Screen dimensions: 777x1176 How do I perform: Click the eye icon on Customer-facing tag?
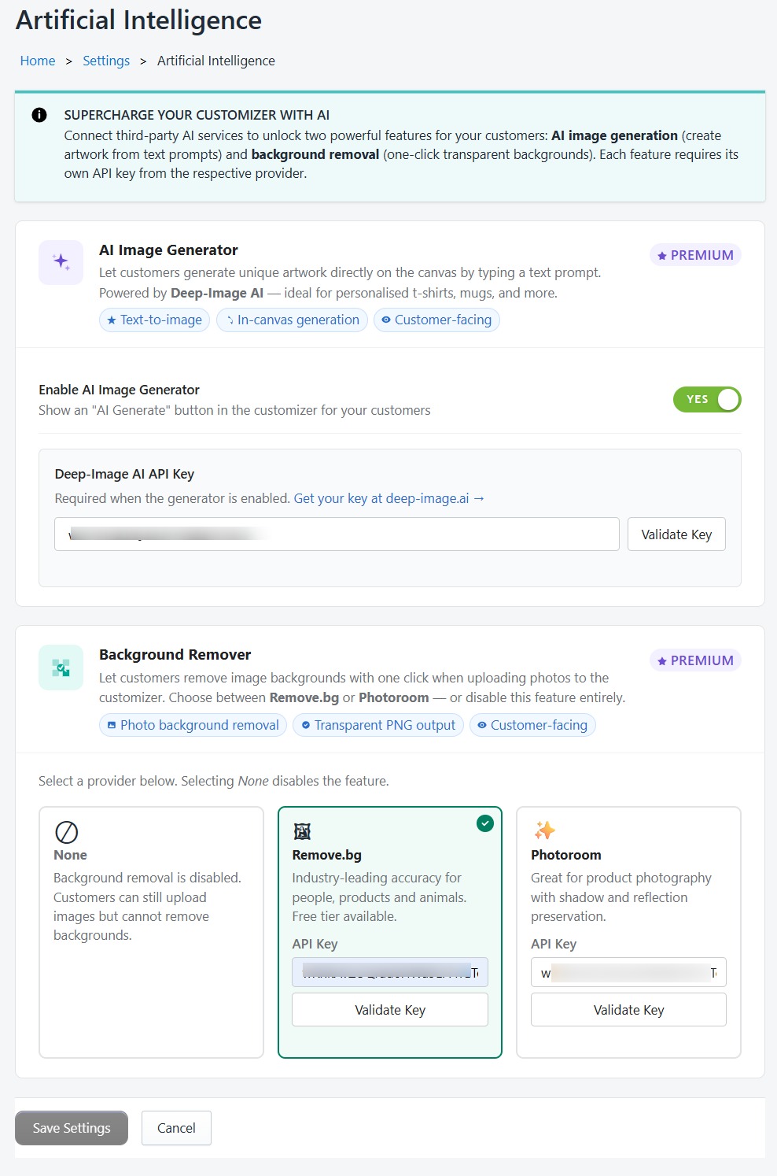click(x=385, y=320)
